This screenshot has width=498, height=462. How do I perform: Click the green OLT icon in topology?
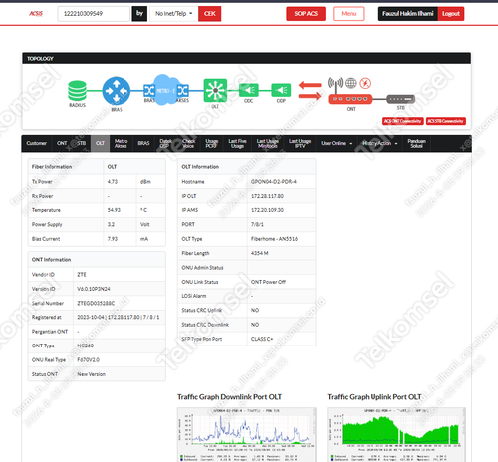click(215, 90)
